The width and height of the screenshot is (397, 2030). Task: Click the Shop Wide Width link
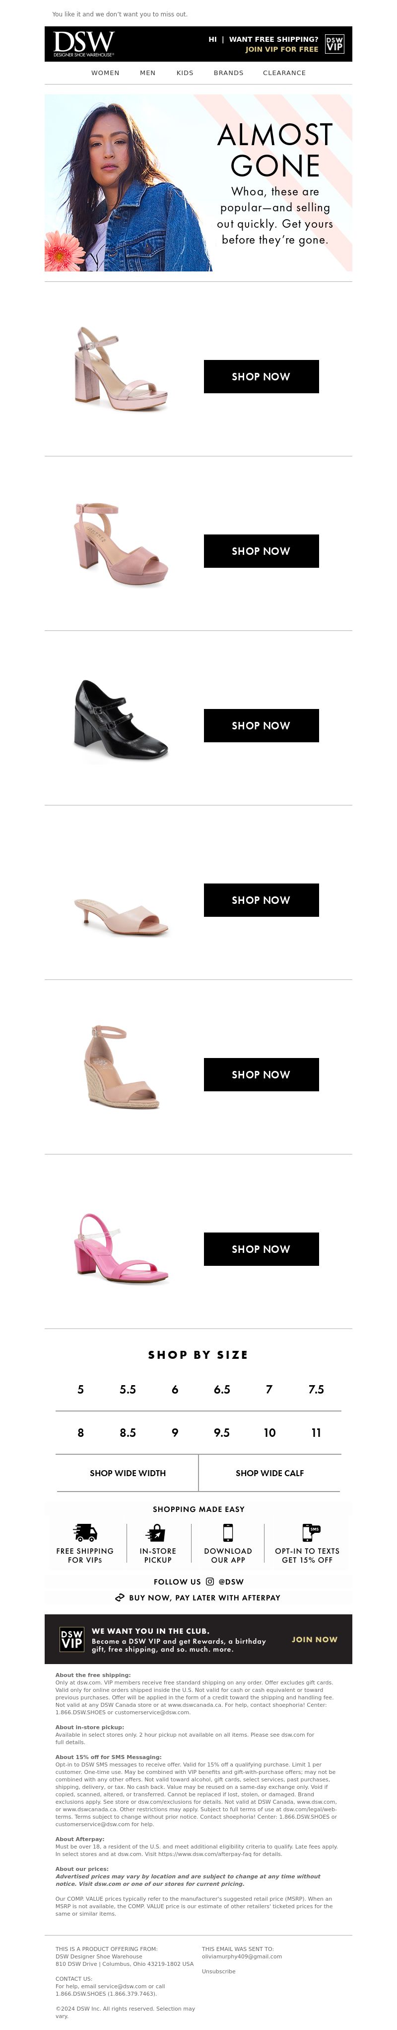(128, 1472)
